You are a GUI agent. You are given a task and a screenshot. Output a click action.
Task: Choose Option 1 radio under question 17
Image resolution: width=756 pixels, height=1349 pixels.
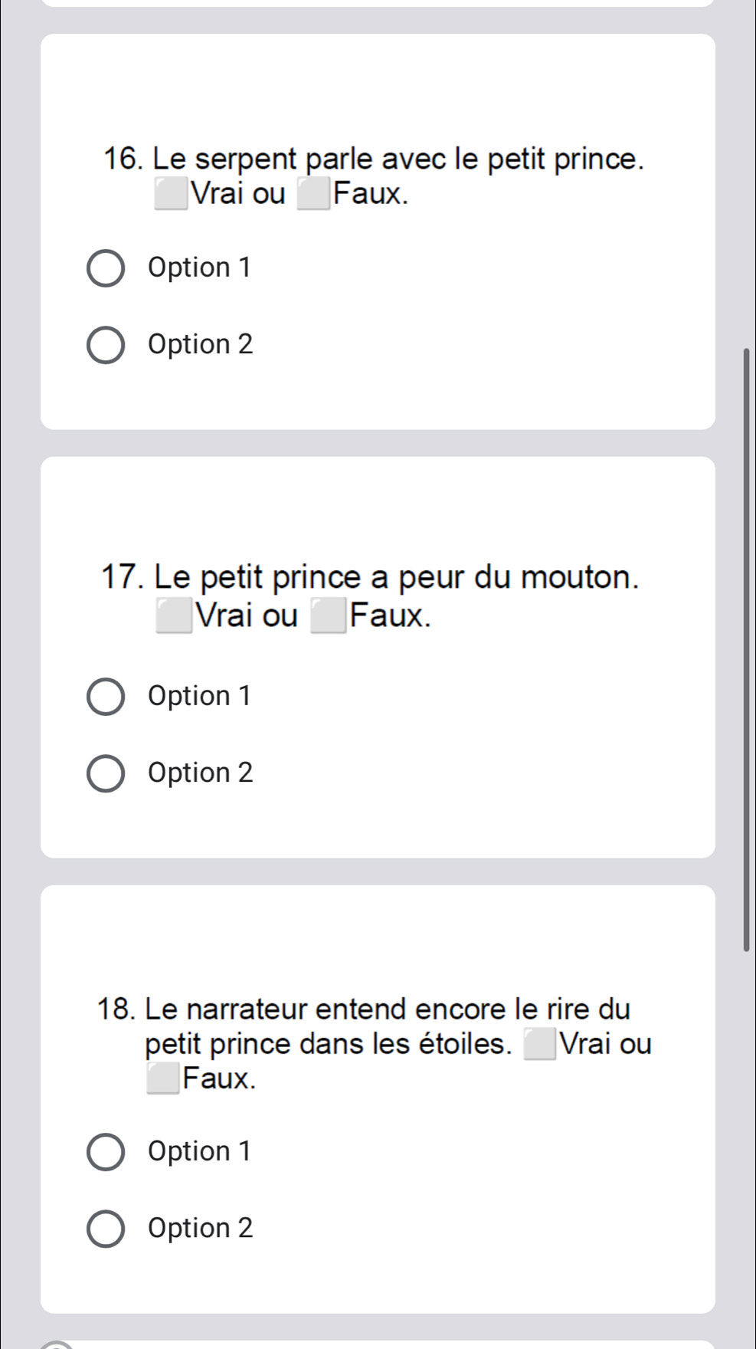tap(106, 697)
